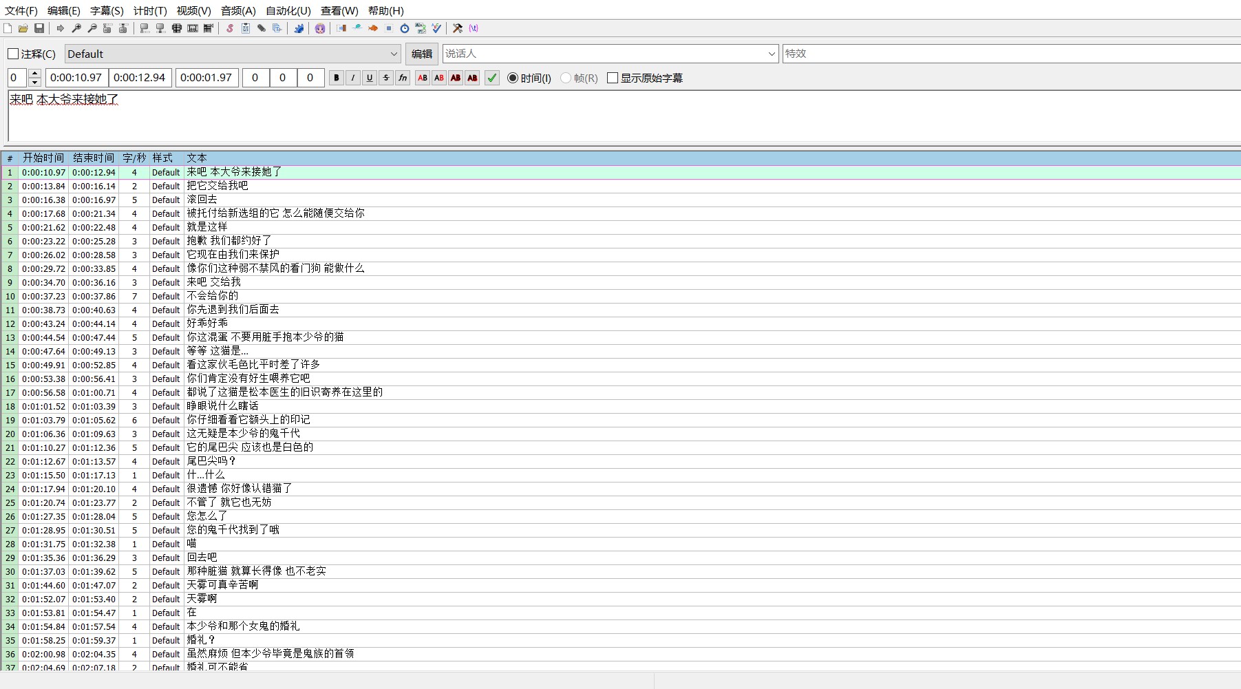Decrease the layer number stepper
The height and width of the screenshot is (689, 1241).
pyautogui.click(x=35, y=83)
